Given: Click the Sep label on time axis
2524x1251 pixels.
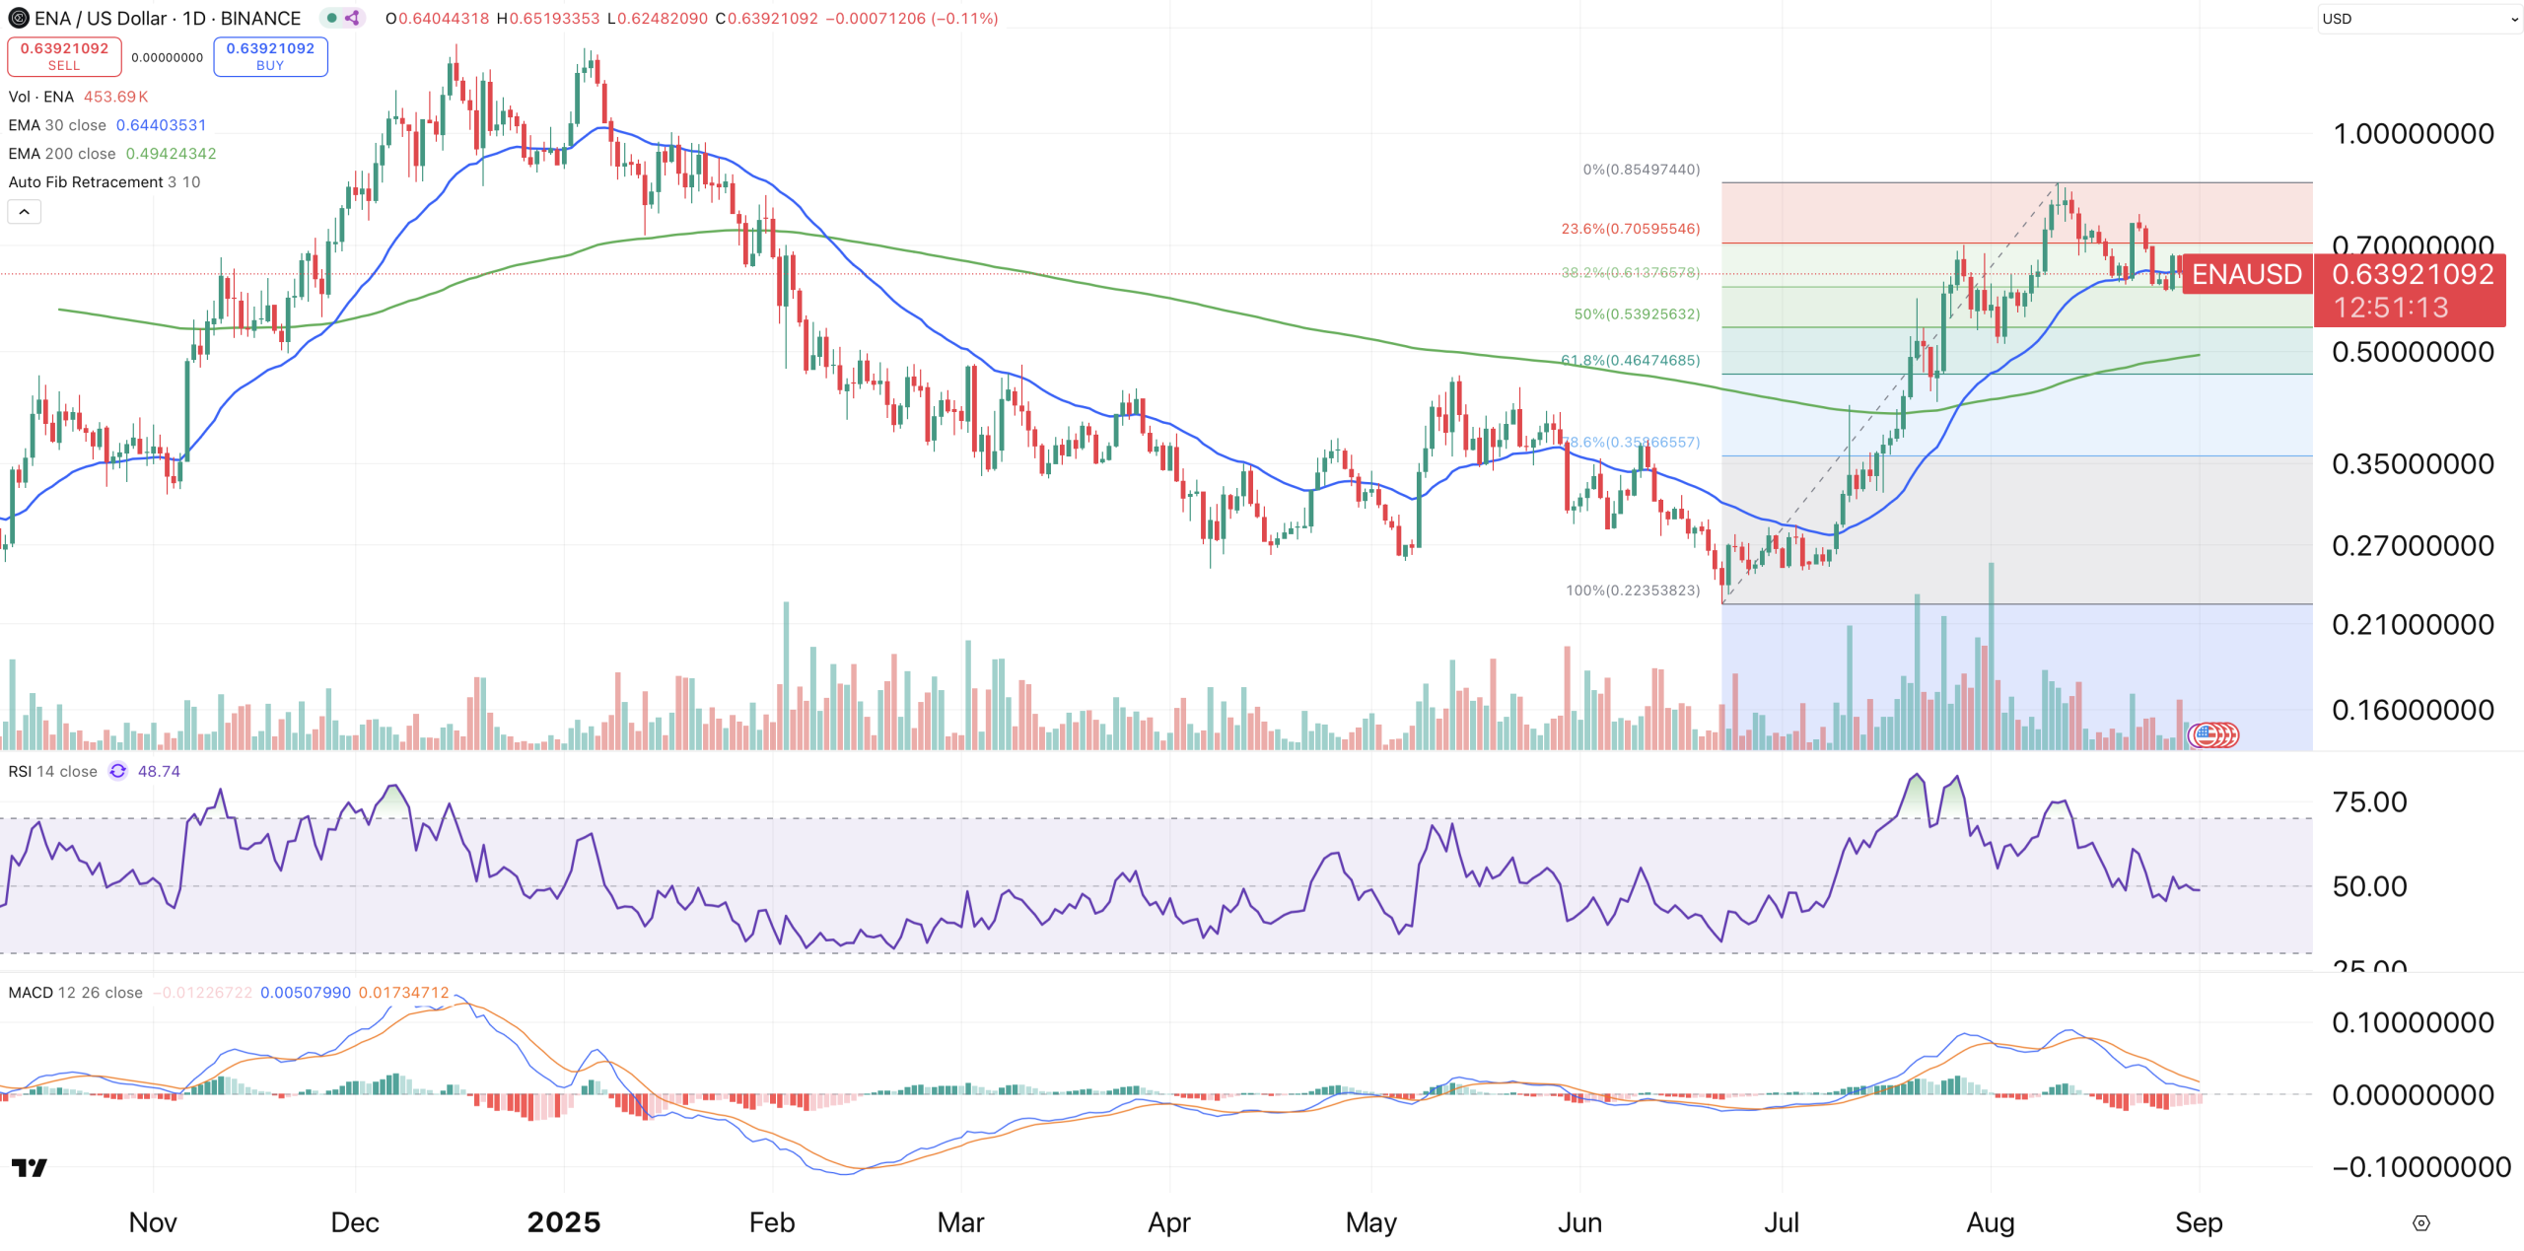Looking at the screenshot, I should tap(2199, 1222).
